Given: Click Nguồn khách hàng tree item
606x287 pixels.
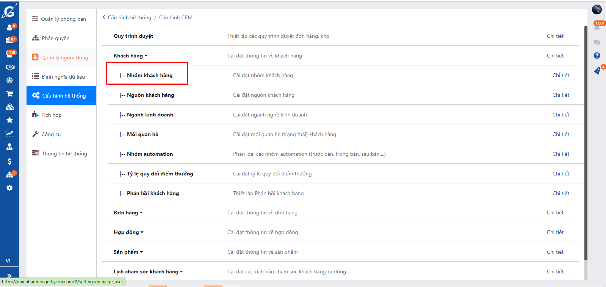Looking at the screenshot, I should pyautogui.click(x=150, y=95).
